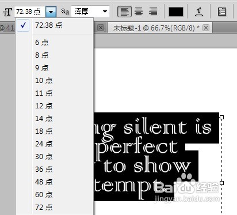Select center align text button
The image size is (237, 215).
pyautogui.click(x=139, y=12)
